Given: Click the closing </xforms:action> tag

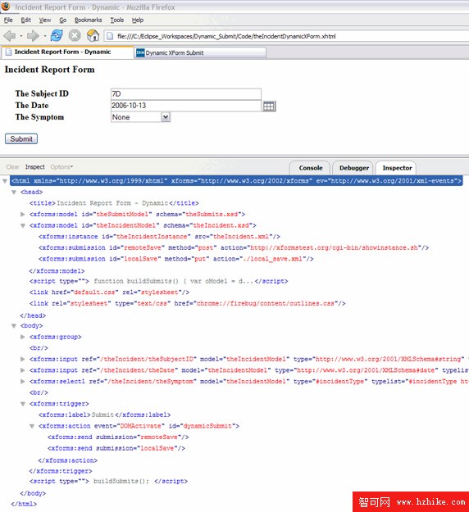Looking at the screenshot, I should [x=68, y=460].
